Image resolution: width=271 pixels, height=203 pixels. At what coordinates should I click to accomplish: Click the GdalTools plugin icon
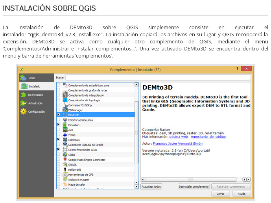pos(65,140)
